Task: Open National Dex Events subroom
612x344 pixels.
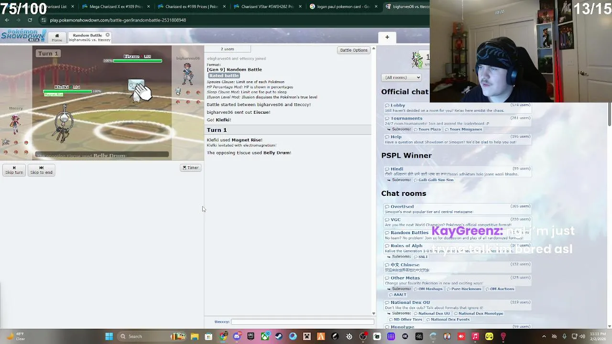Action: [448, 320]
